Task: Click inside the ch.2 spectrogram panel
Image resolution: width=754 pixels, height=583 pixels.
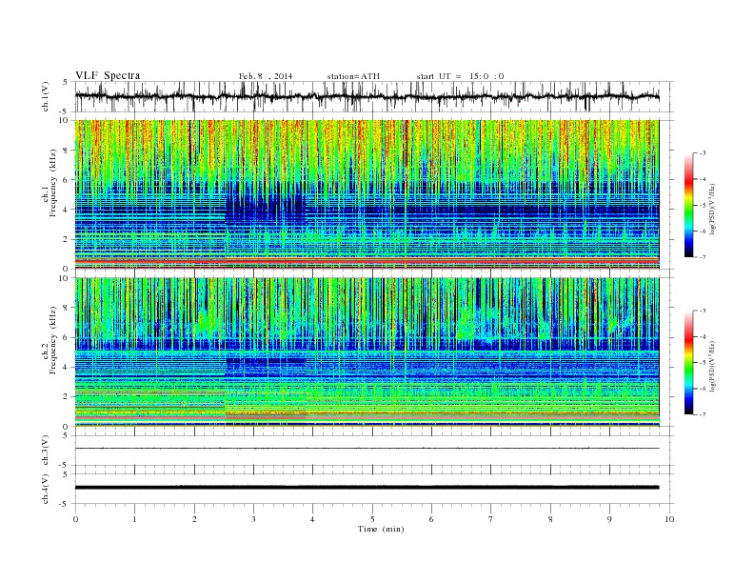Action: 367,352
